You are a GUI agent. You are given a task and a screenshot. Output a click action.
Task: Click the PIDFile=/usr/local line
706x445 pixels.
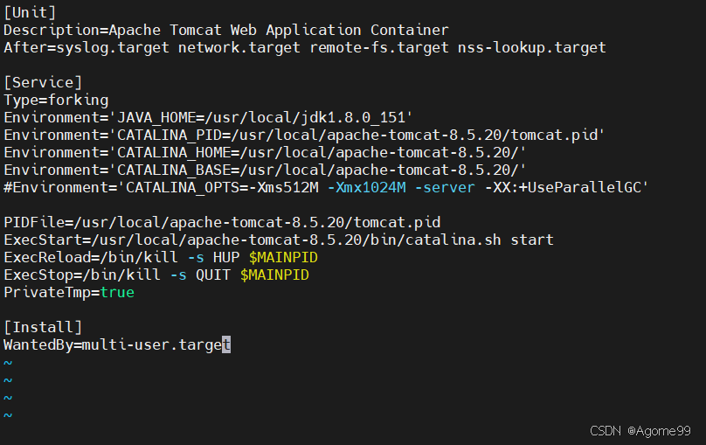point(222,222)
